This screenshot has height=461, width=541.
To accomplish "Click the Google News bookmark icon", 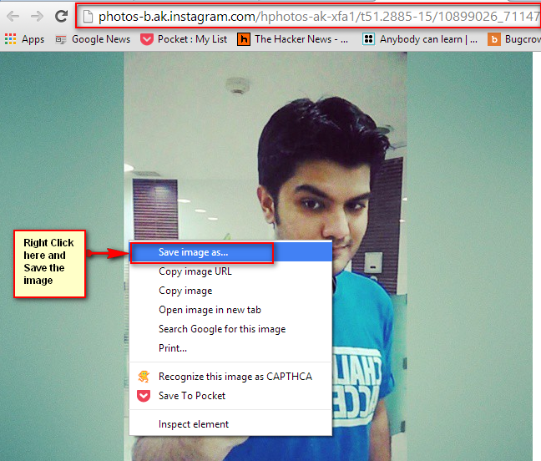I will coord(61,40).
